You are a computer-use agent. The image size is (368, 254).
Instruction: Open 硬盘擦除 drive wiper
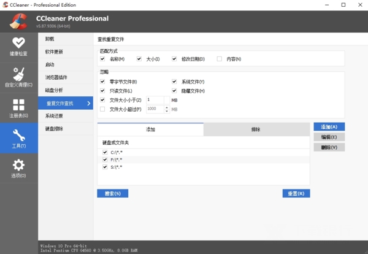click(66, 129)
